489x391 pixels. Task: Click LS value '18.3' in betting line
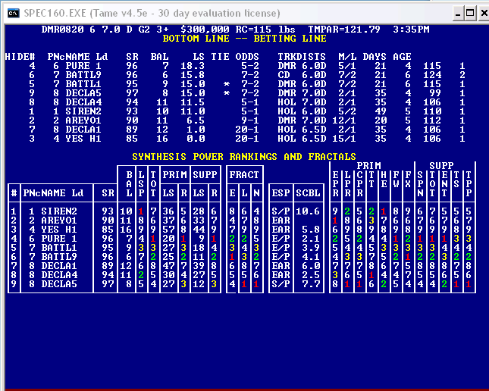193,66
